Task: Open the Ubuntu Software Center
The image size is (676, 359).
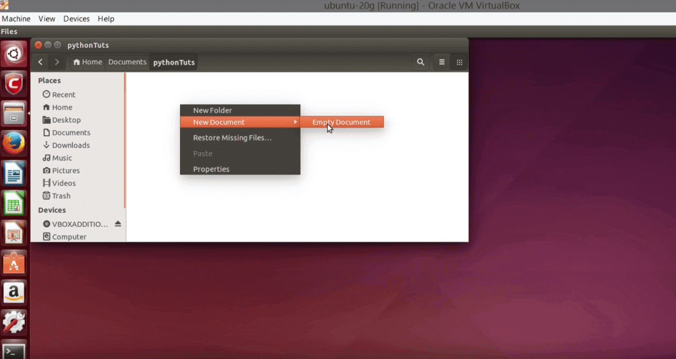Action: point(14,262)
